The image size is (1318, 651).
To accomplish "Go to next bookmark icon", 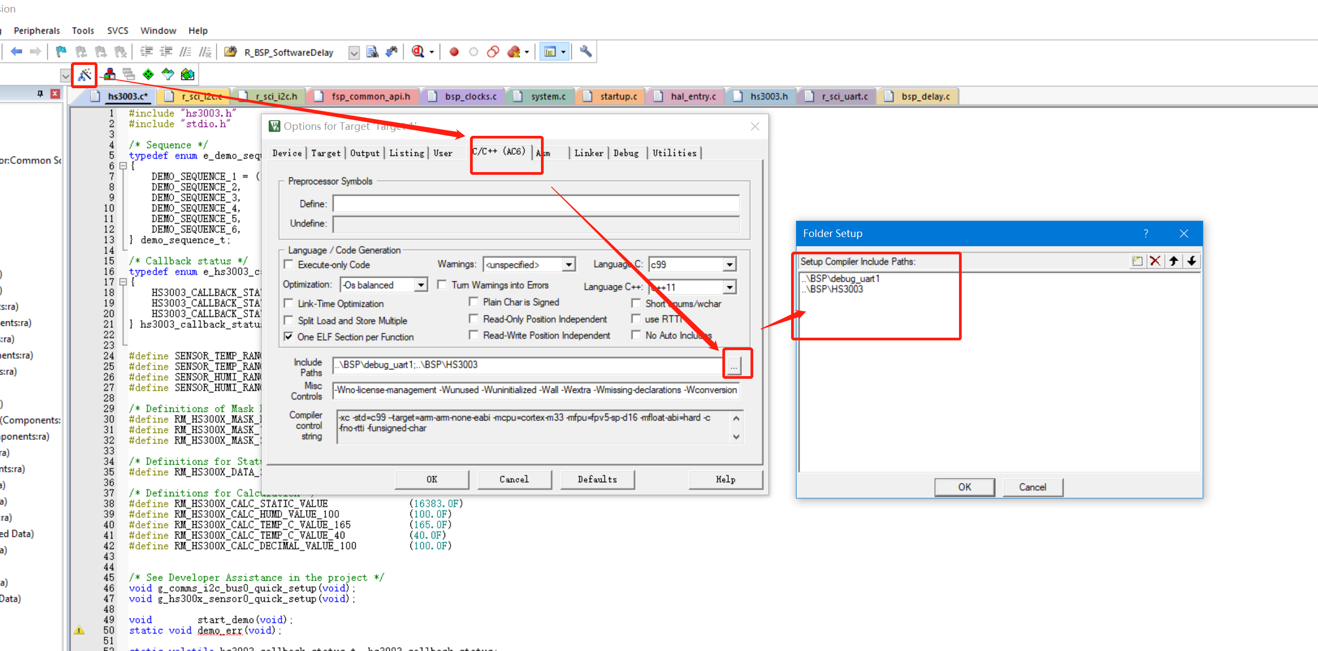I will 101,52.
